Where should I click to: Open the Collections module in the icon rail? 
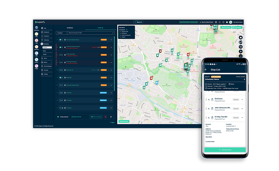tap(37, 28)
